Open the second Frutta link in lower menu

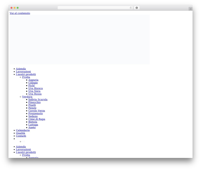point(26,155)
